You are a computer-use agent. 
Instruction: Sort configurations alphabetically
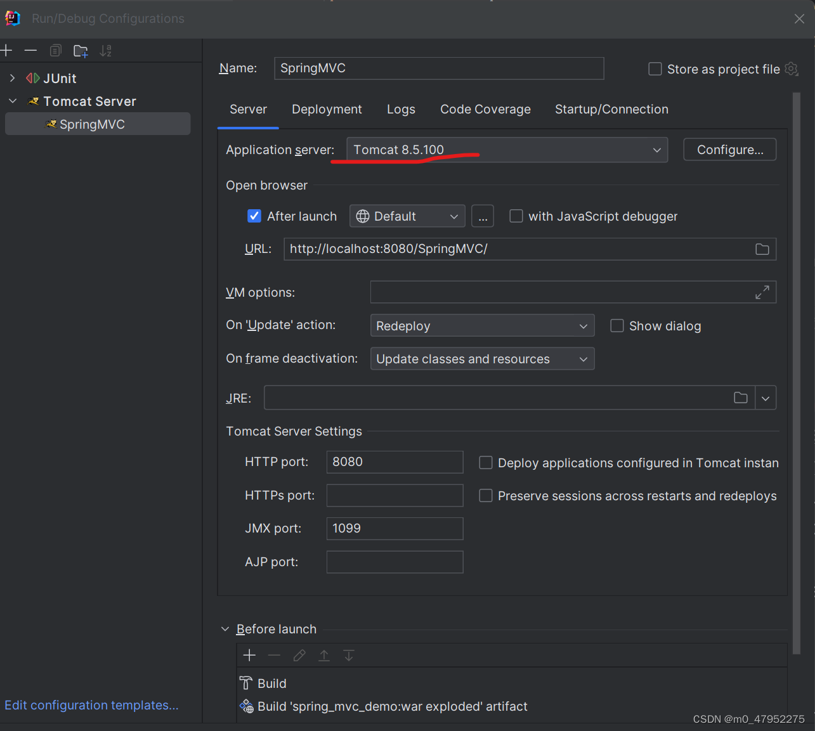point(105,50)
